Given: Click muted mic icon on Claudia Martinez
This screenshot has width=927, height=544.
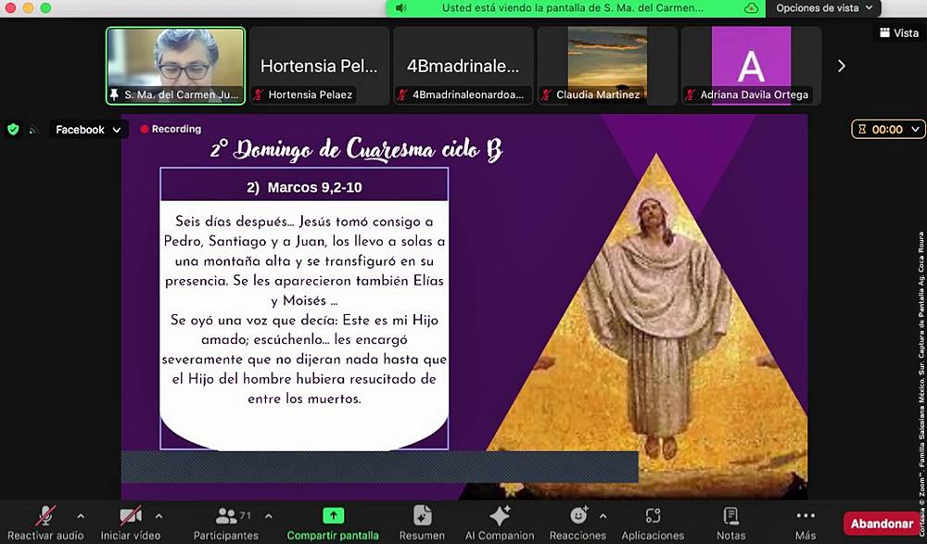Looking at the screenshot, I should pyautogui.click(x=546, y=95).
